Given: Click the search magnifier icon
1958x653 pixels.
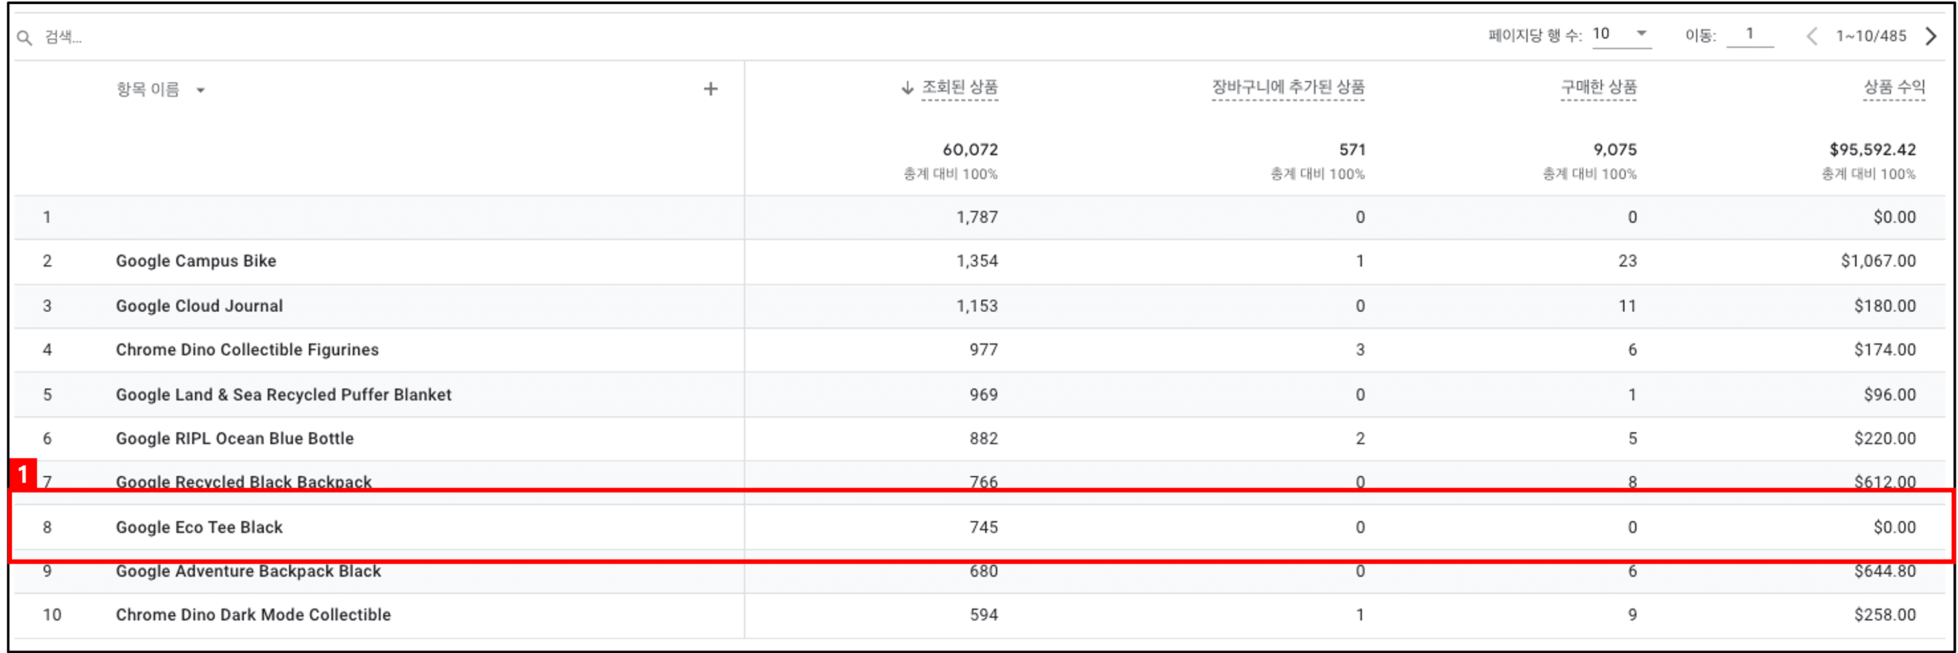Looking at the screenshot, I should (x=25, y=37).
